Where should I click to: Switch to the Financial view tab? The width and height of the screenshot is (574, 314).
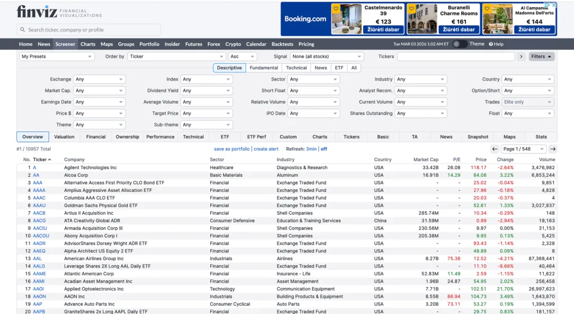point(96,137)
